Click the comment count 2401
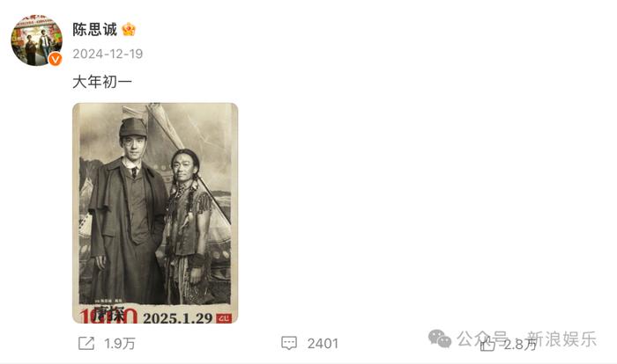The width and height of the screenshot is (617, 364). click(323, 344)
